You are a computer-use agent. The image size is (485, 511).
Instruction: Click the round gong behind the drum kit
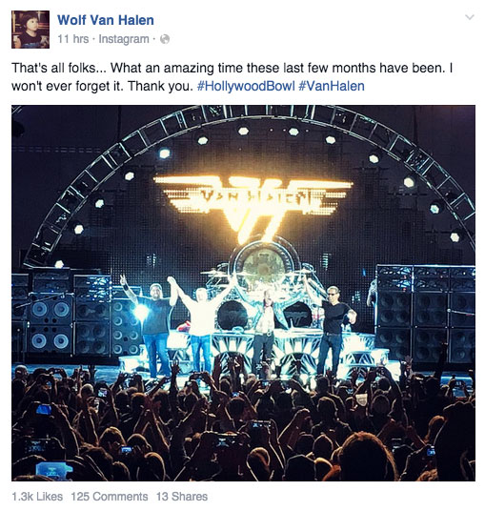pos(263,264)
